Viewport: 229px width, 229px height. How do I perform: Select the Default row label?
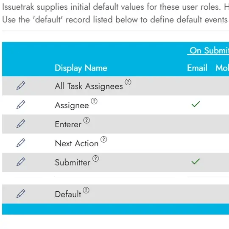(68, 194)
